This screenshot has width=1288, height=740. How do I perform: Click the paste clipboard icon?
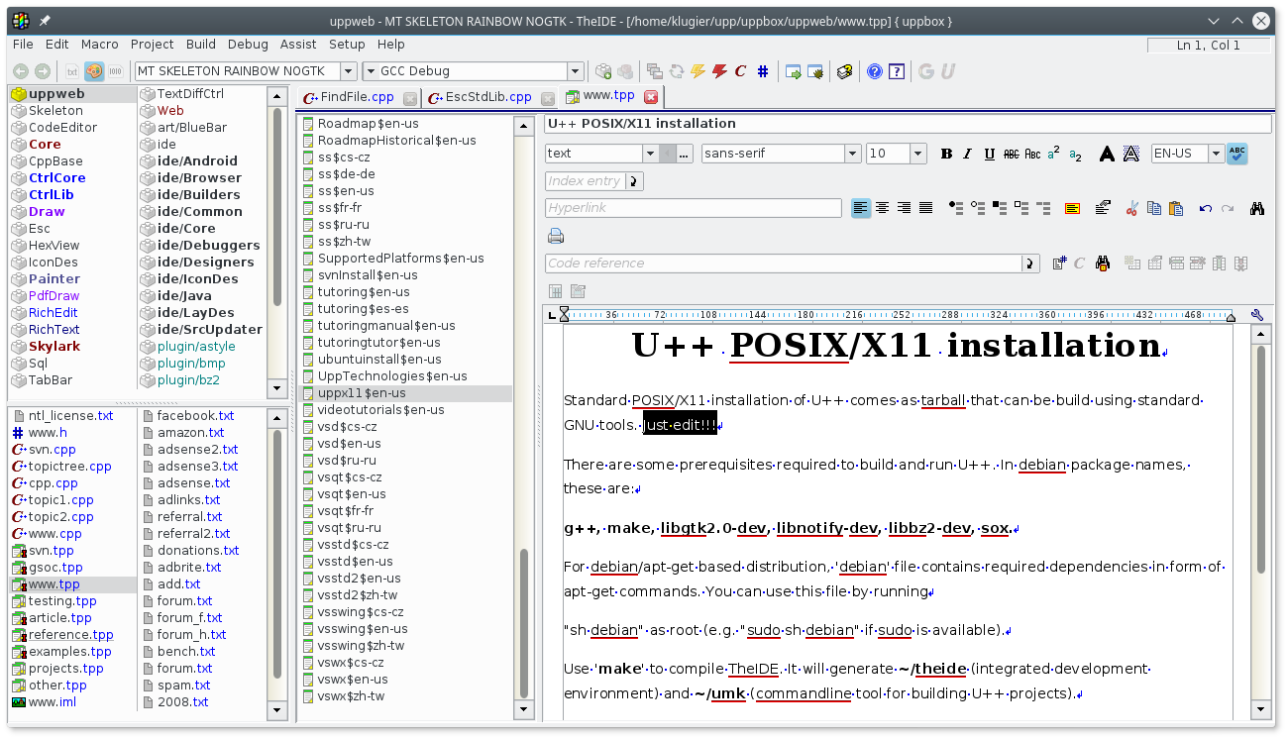click(1176, 208)
